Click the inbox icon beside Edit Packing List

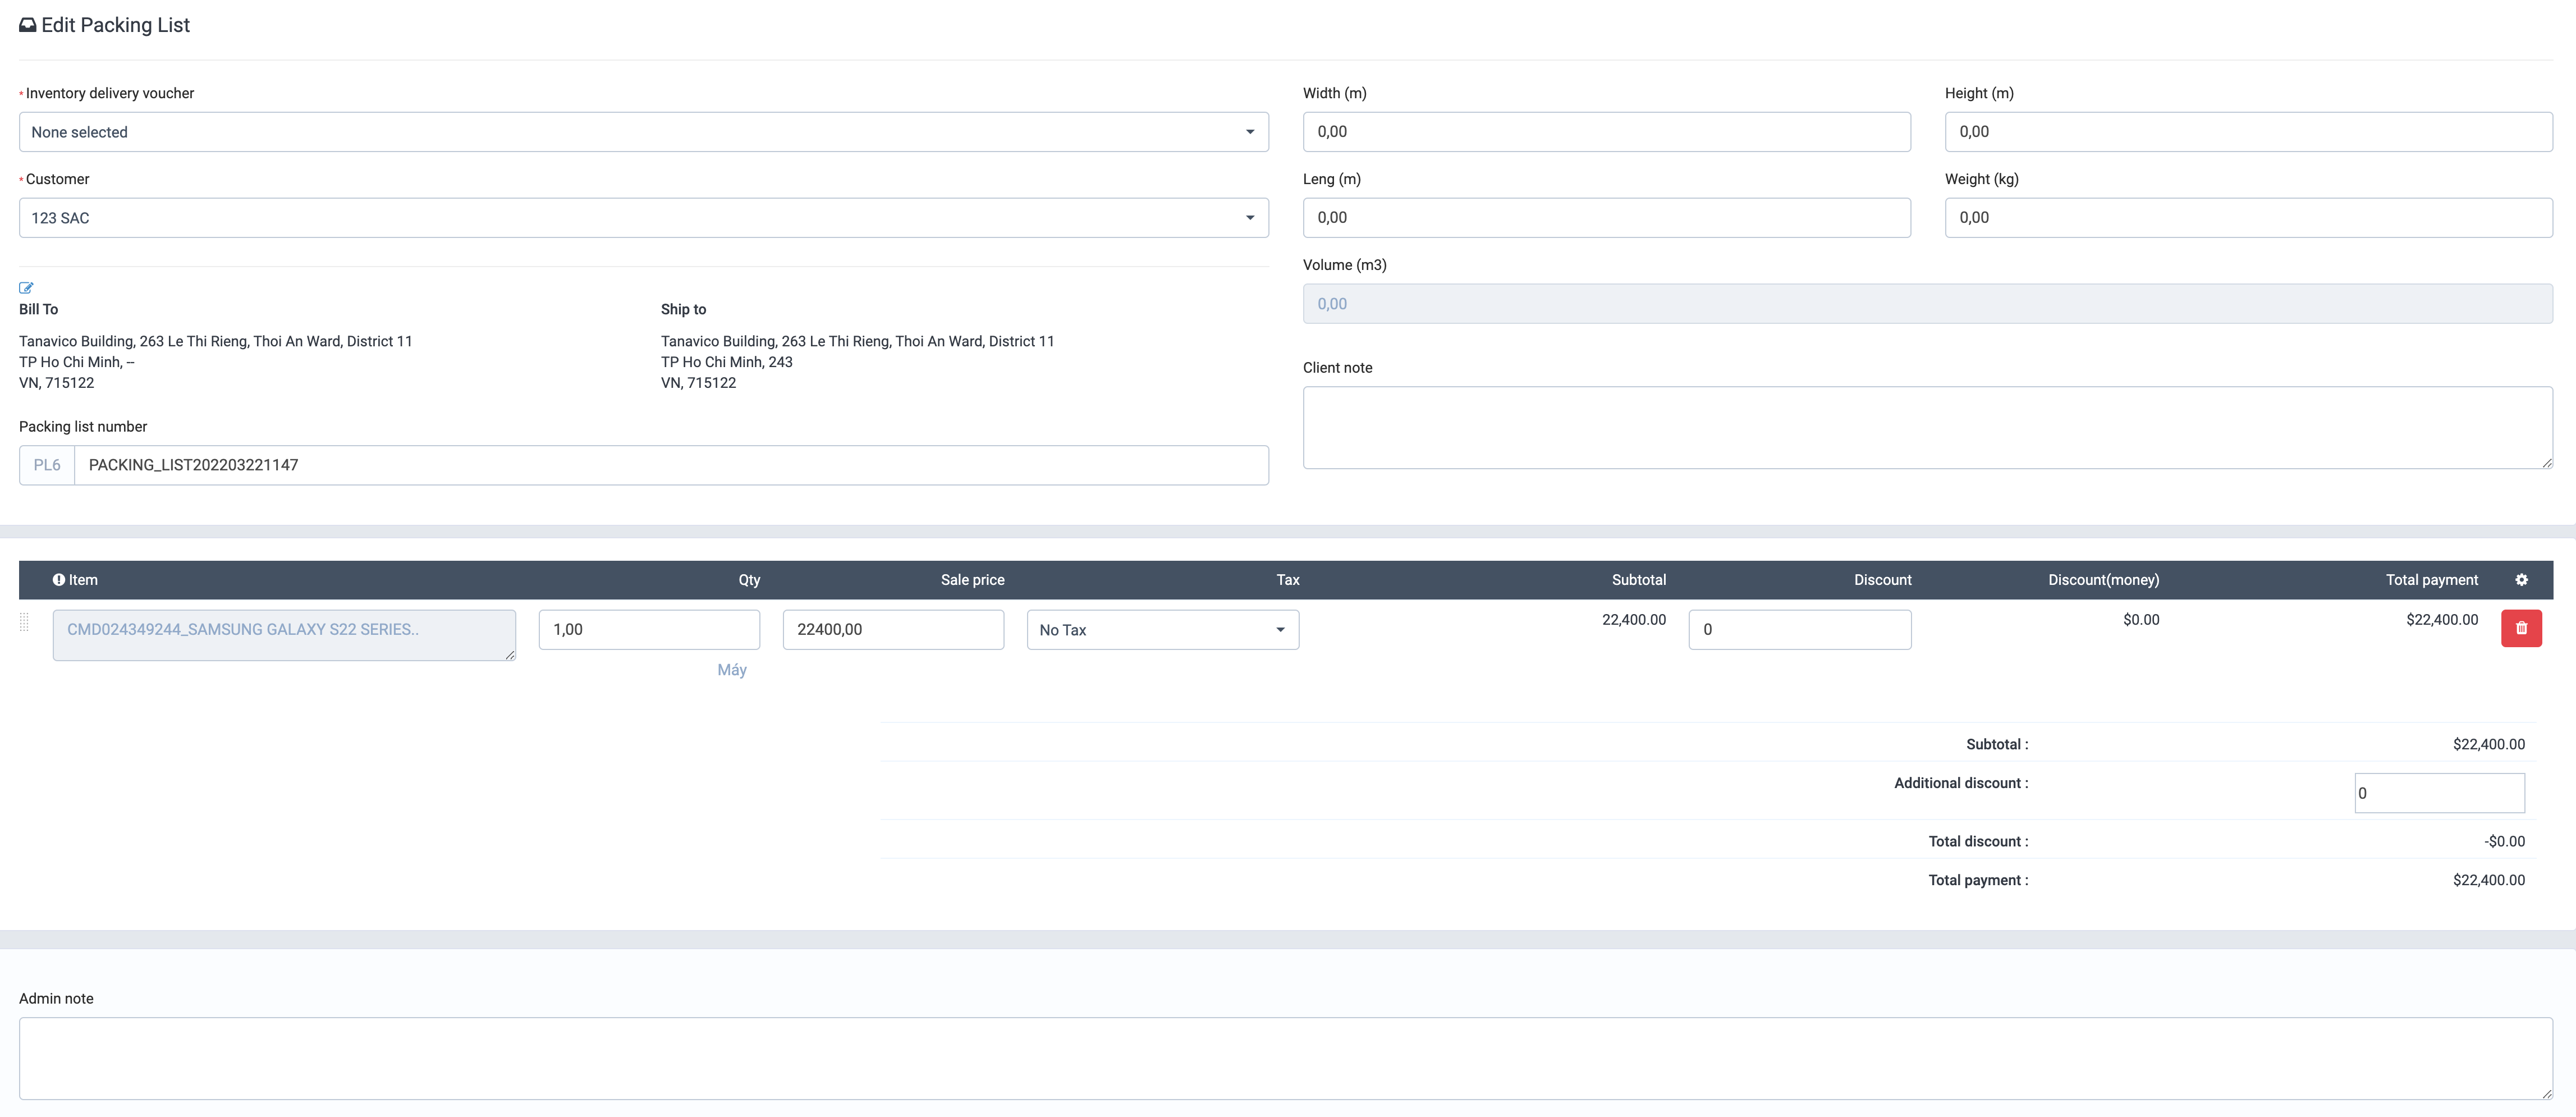[28, 26]
